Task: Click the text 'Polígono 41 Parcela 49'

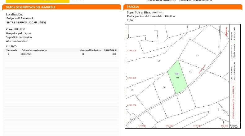Action: [x=20, y=18]
